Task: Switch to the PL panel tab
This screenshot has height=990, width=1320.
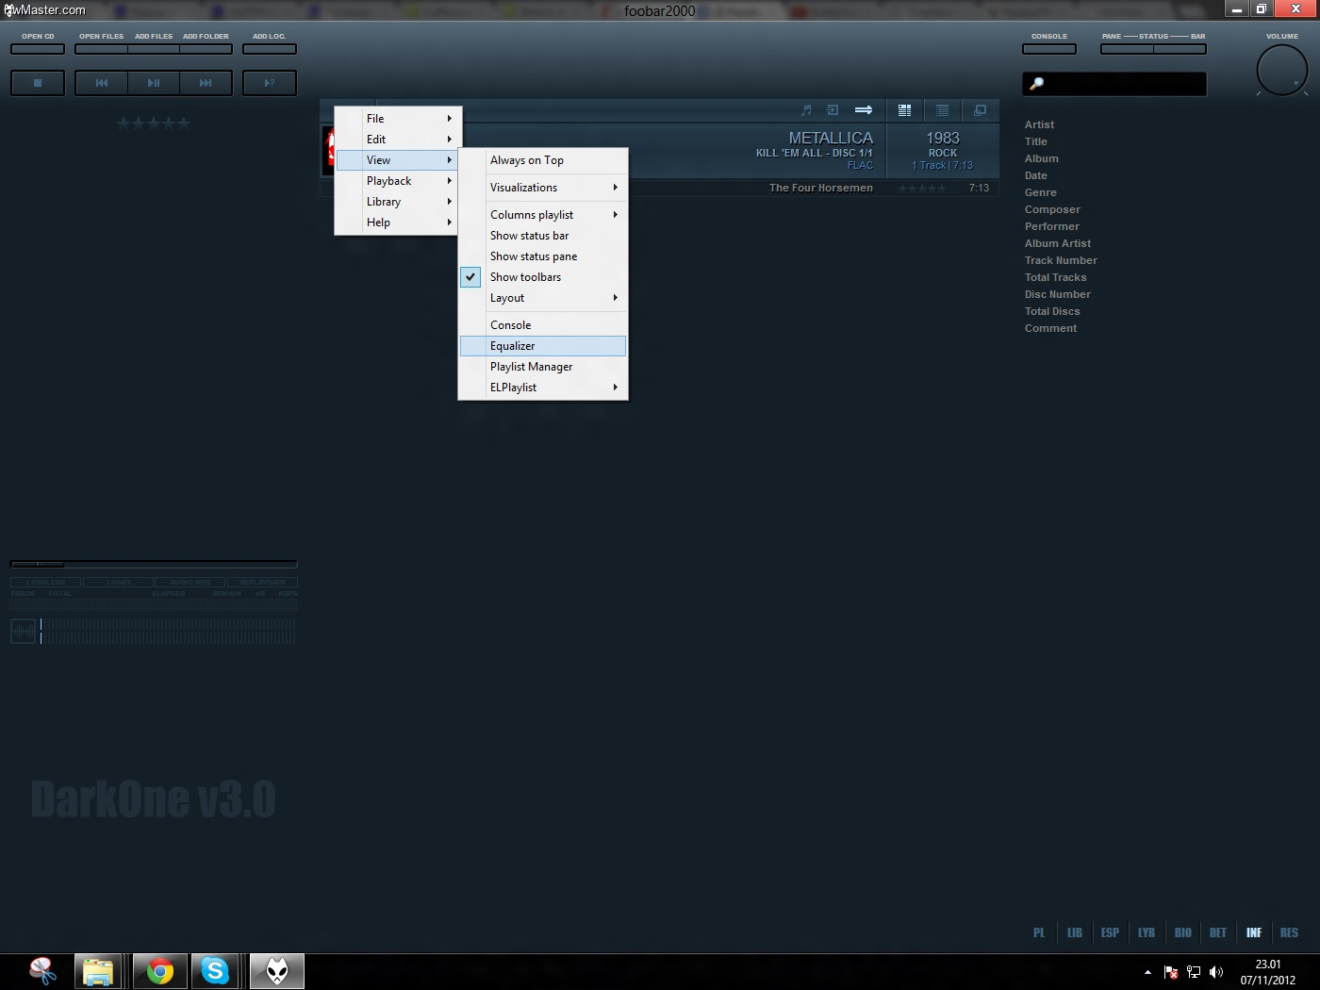Action: click(1039, 932)
